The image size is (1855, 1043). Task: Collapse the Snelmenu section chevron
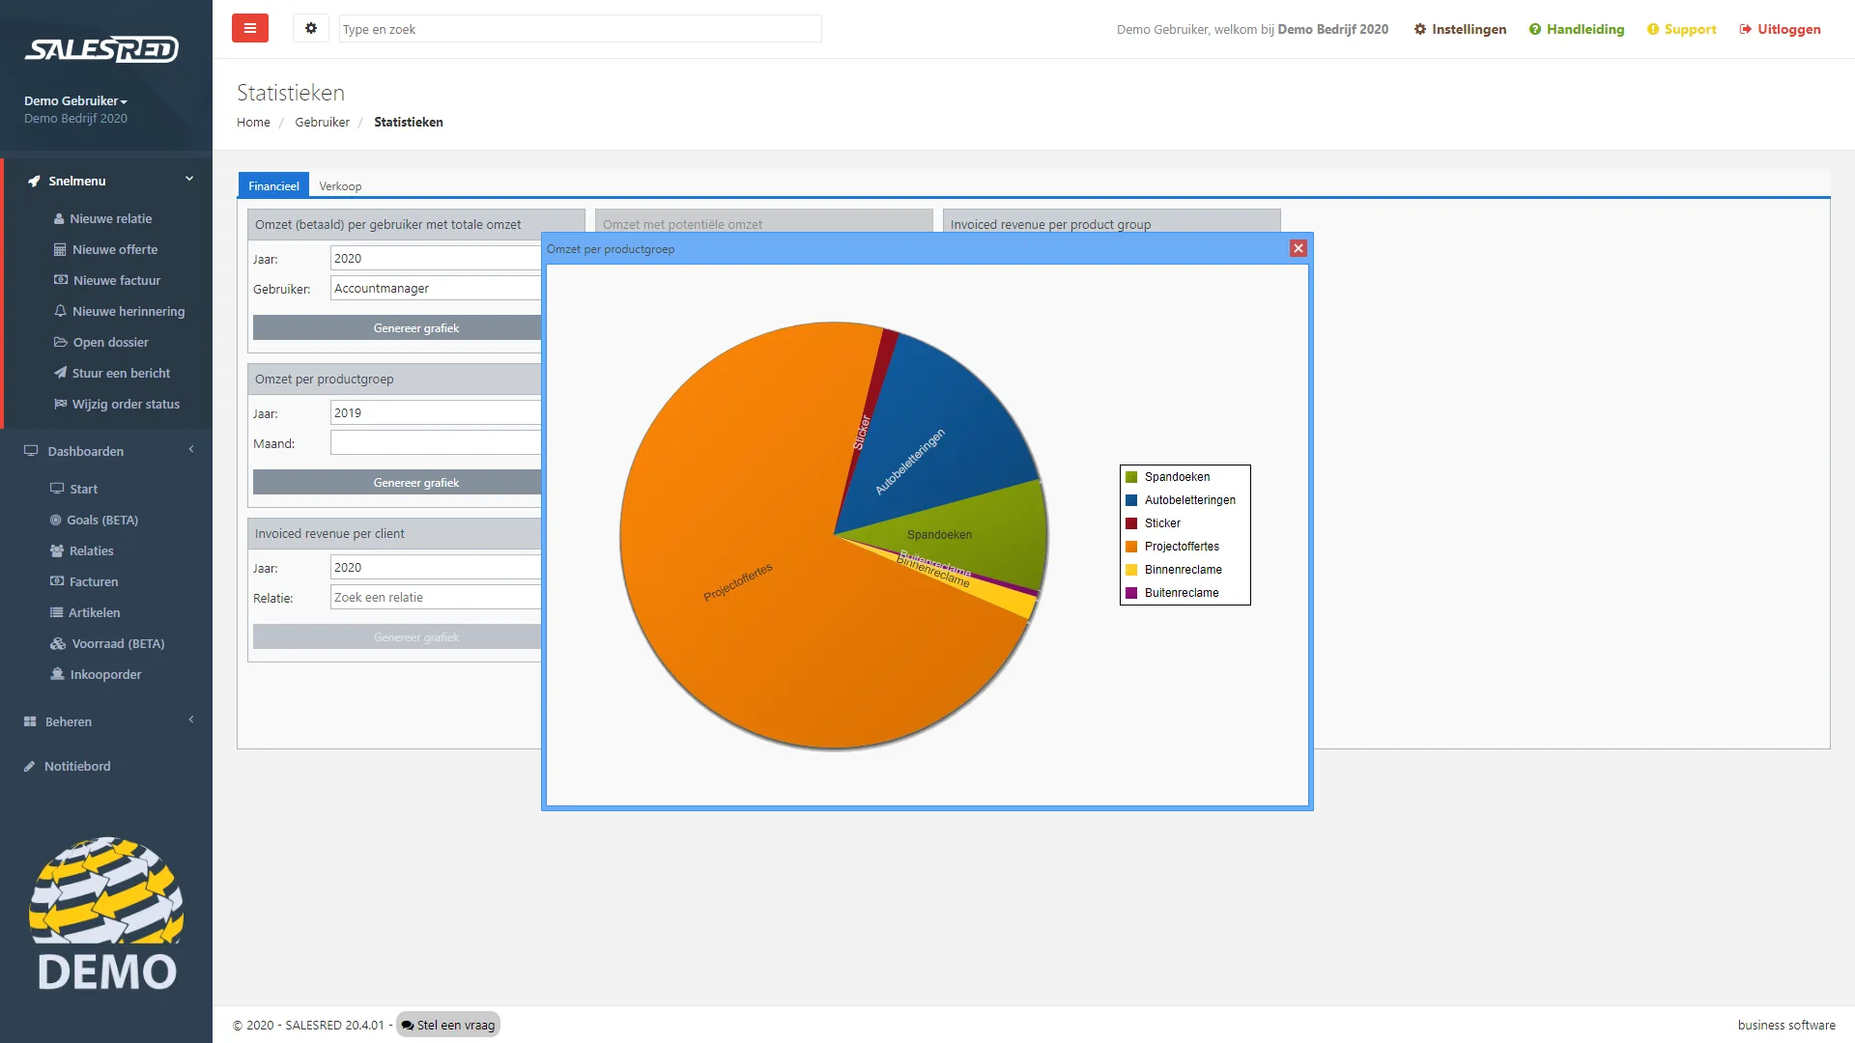tap(189, 179)
